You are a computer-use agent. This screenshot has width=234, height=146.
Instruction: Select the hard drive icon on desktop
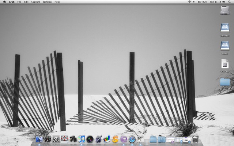[225, 10]
